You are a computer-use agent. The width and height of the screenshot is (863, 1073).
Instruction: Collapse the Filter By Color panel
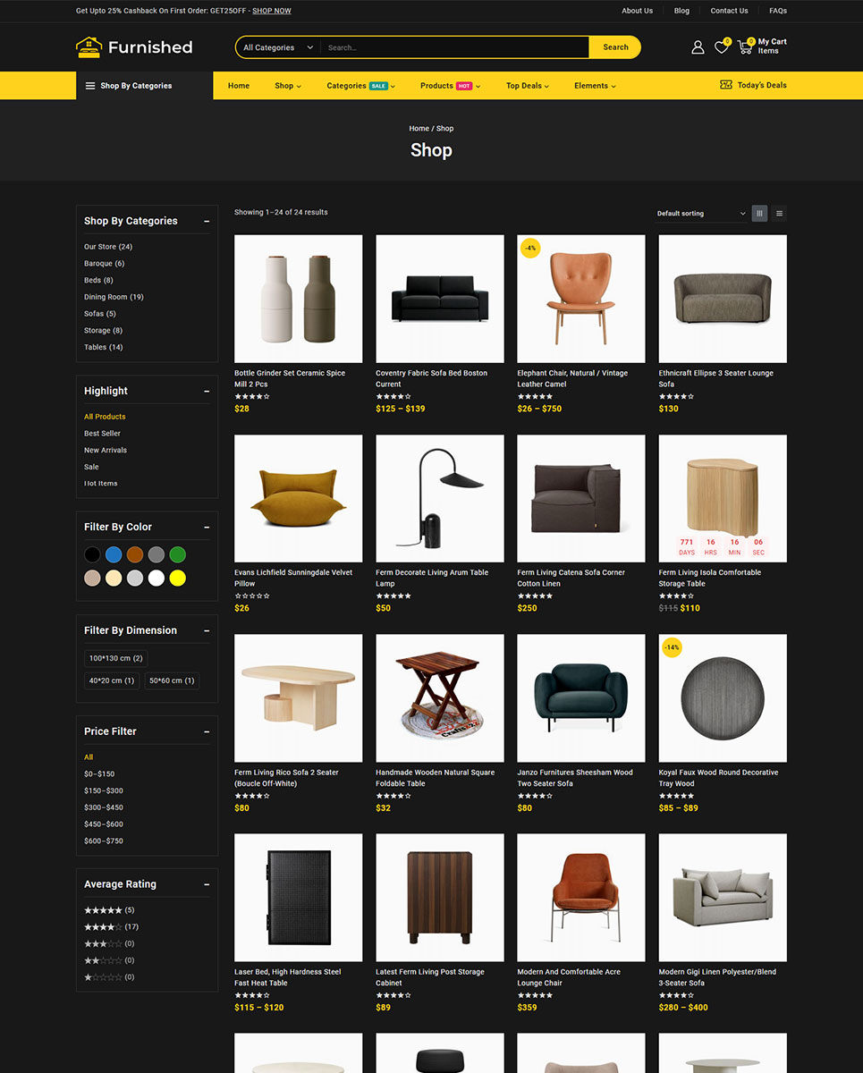tap(207, 528)
